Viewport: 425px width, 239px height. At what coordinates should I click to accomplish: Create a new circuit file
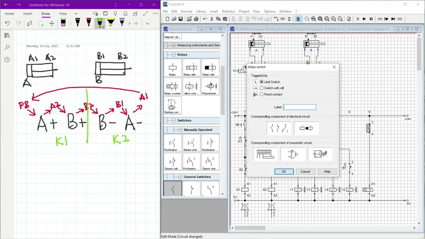pos(167,19)
